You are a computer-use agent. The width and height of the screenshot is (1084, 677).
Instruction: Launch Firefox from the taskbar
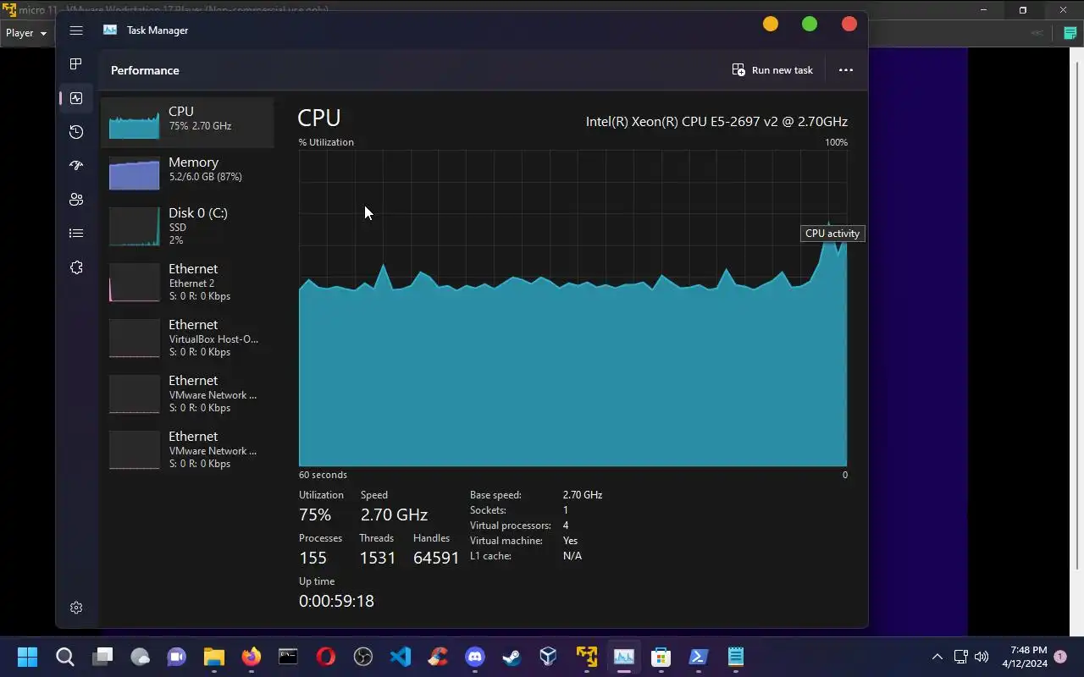(252, 657)
